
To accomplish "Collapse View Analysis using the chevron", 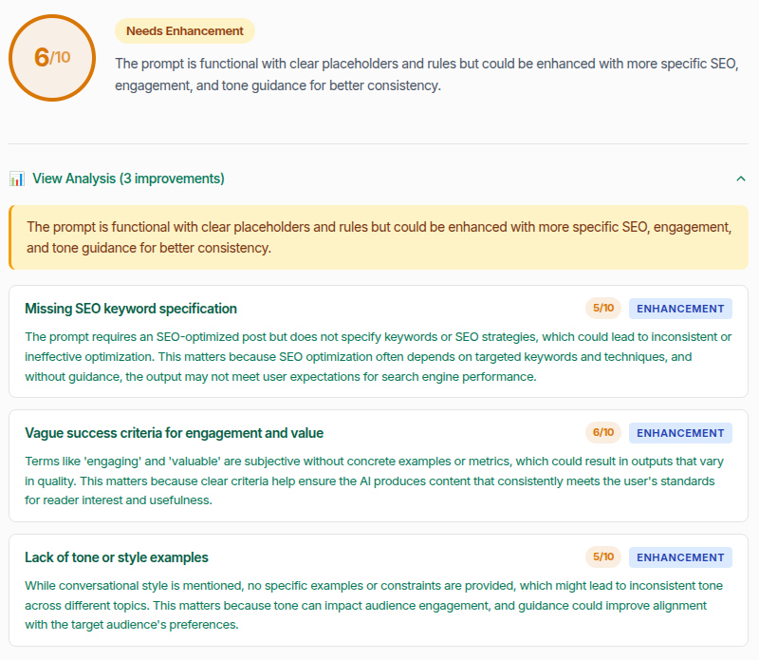I will coord(741,179).
